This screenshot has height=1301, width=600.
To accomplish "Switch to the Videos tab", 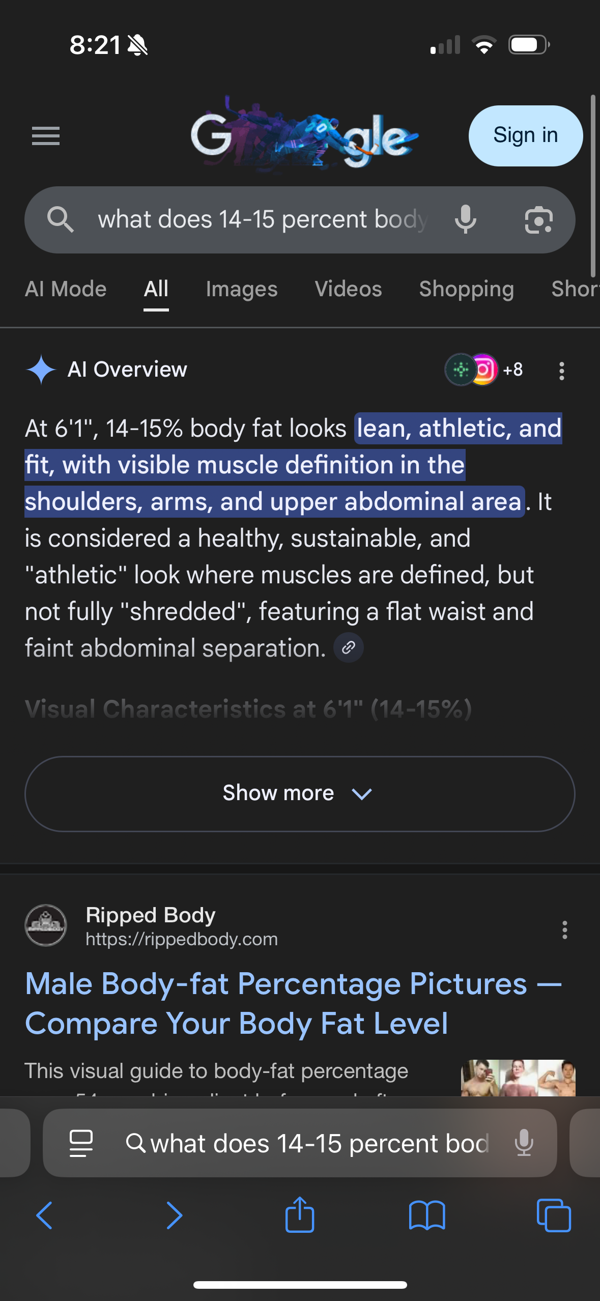I will coord(348,289).
